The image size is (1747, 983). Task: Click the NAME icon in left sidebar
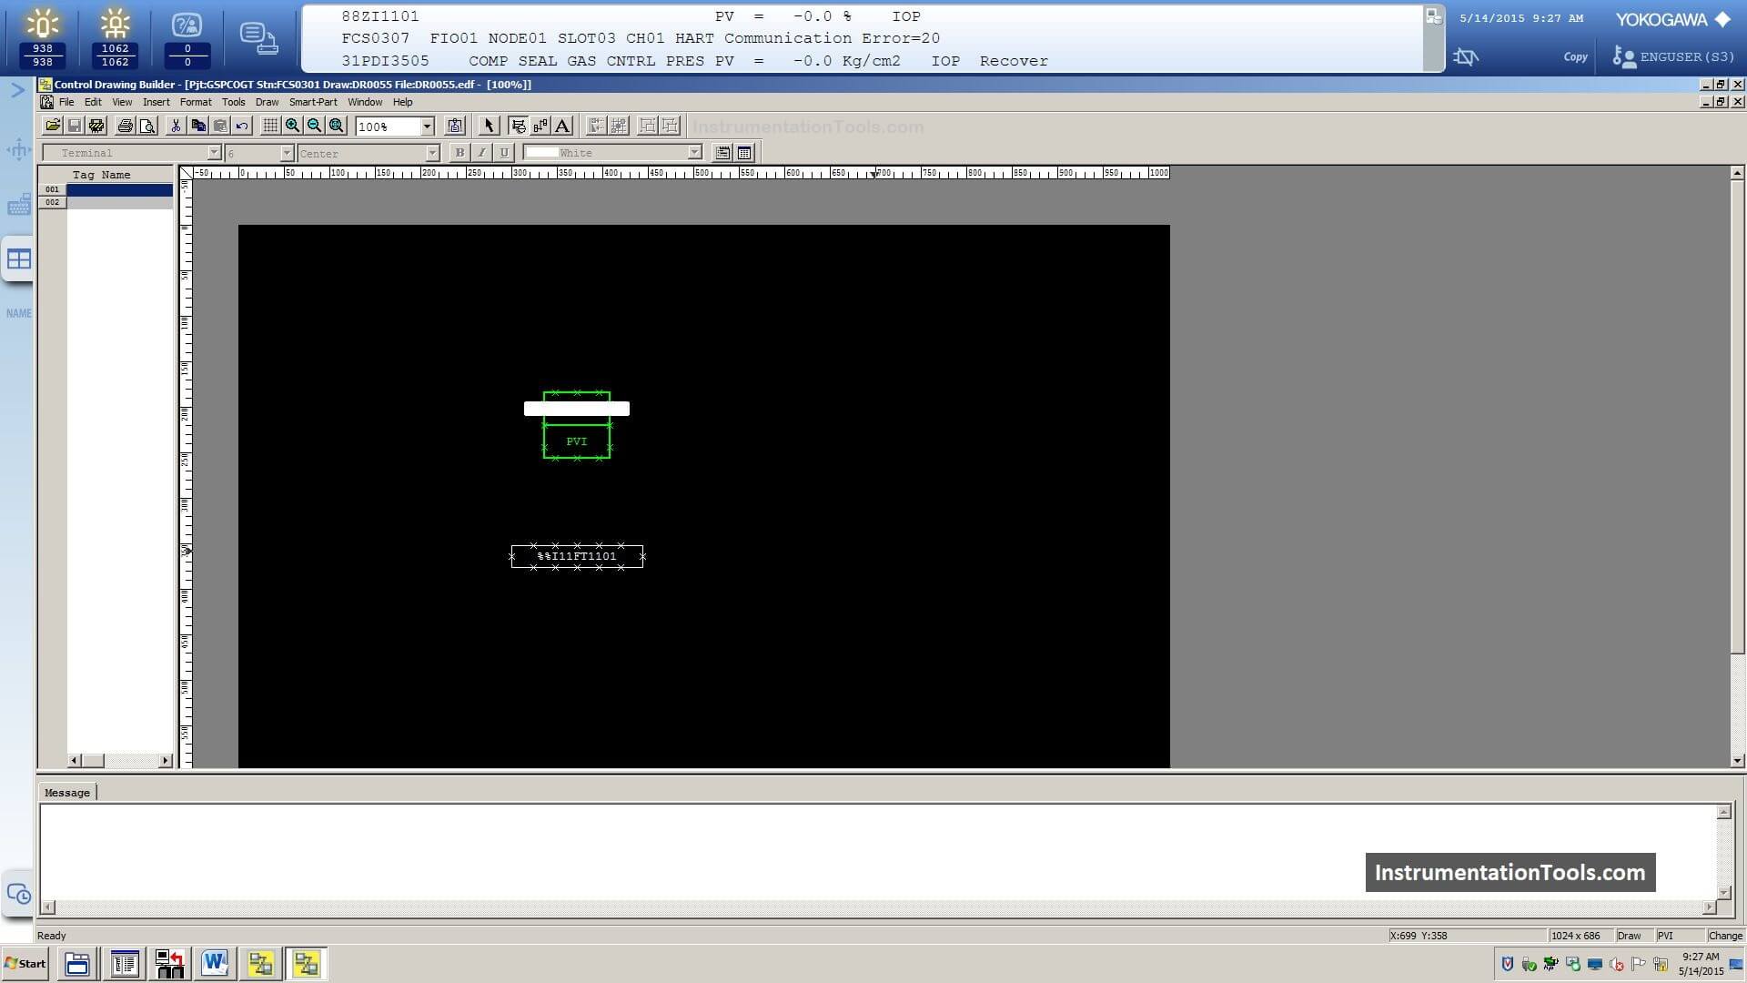pos(18,313)
